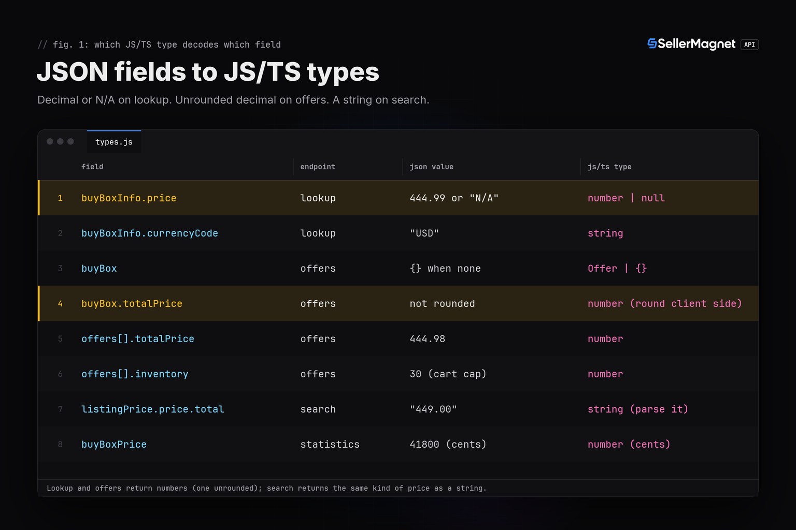The image size is (796, 530).
Task: Select the buyBoxPrice field name
Action: click(x=114, y=445)
